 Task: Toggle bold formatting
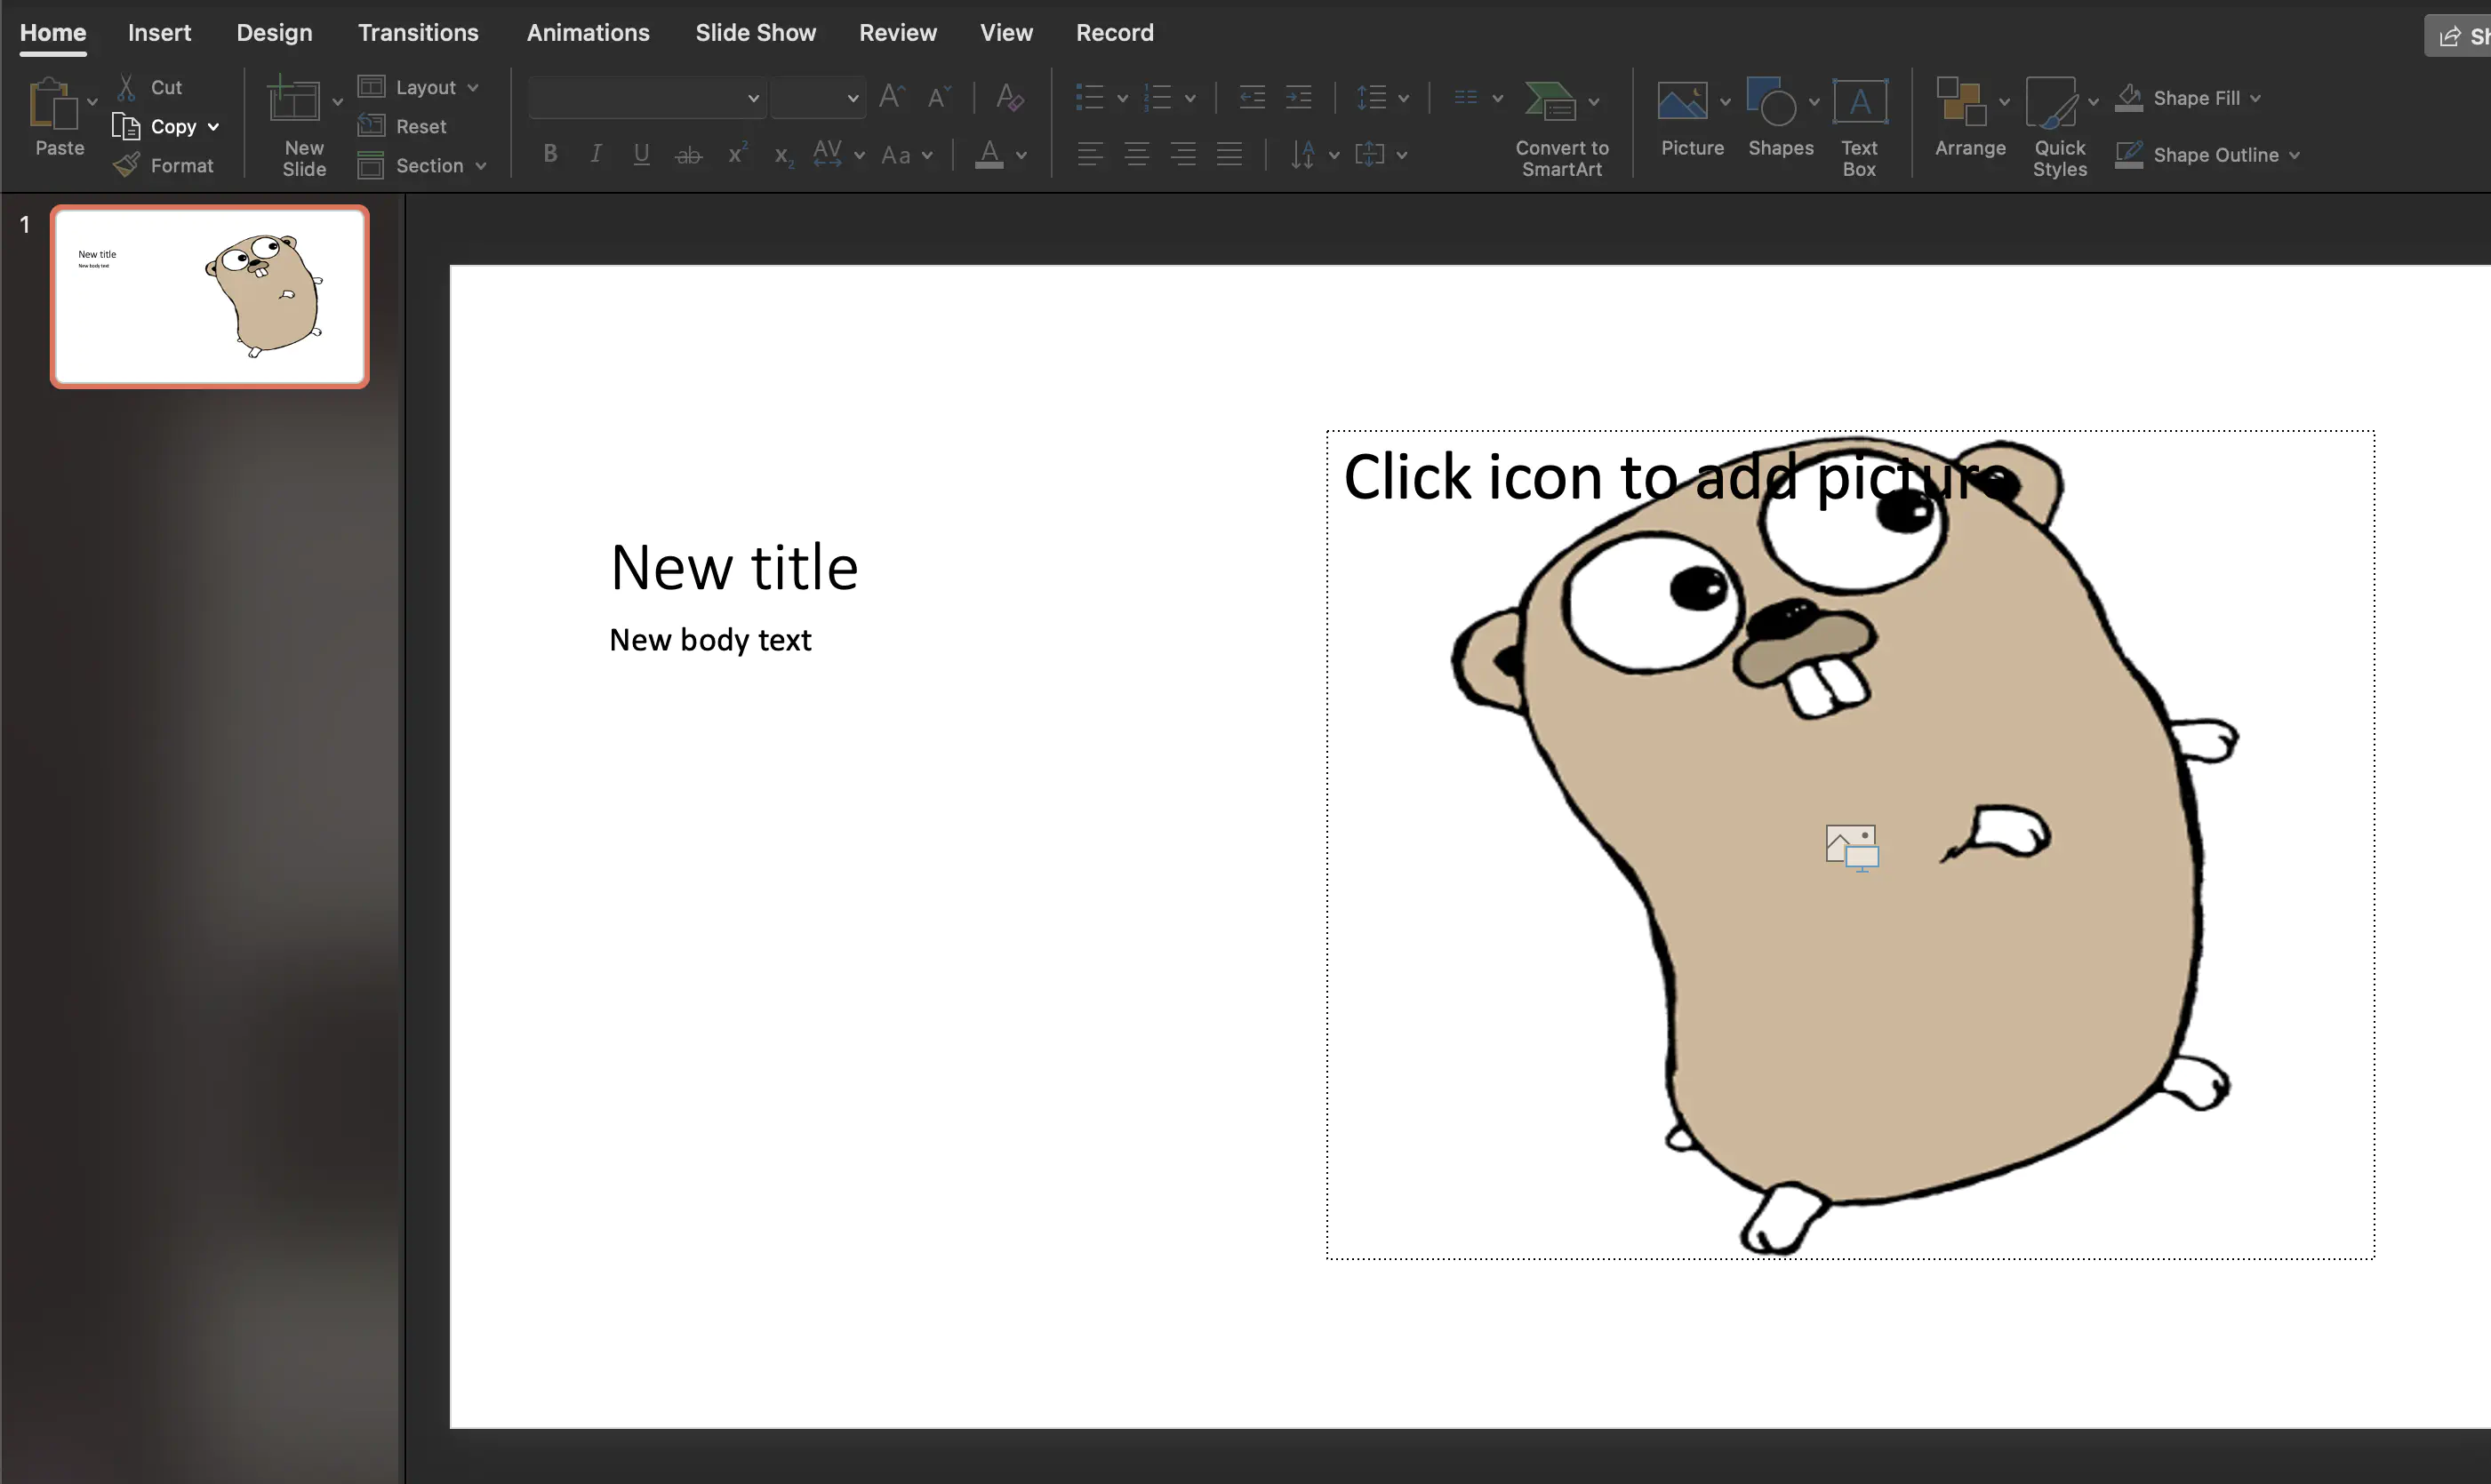[550, 155]
